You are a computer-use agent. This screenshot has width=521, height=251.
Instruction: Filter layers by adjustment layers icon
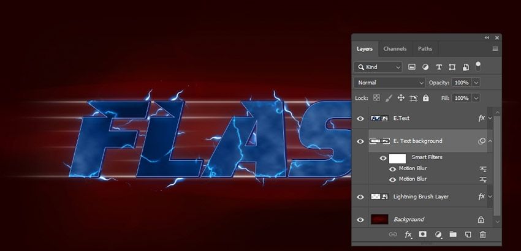pos(425,67)
